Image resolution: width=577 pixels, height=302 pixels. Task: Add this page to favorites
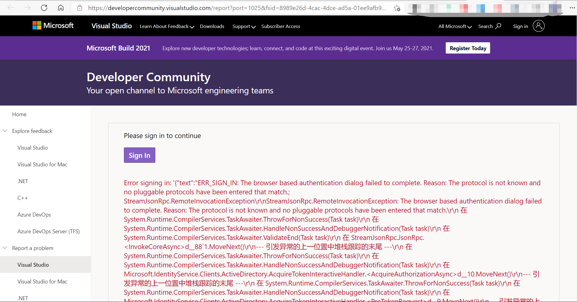tap(397, 8)
